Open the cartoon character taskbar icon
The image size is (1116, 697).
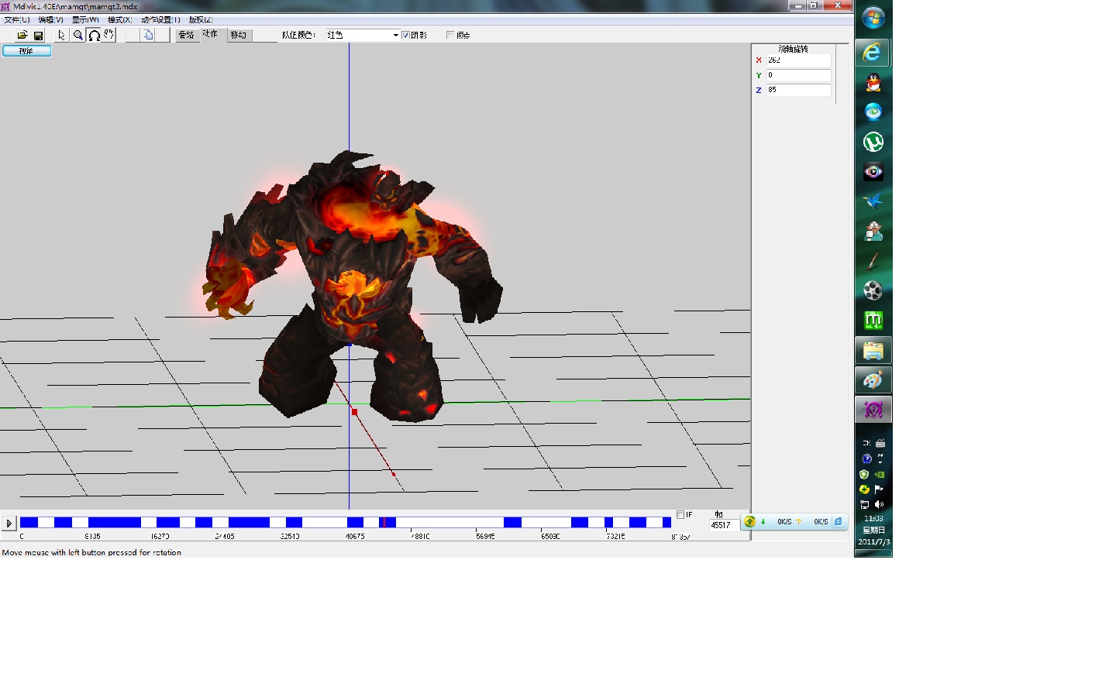pyautogui.click(x=873, y=232)
